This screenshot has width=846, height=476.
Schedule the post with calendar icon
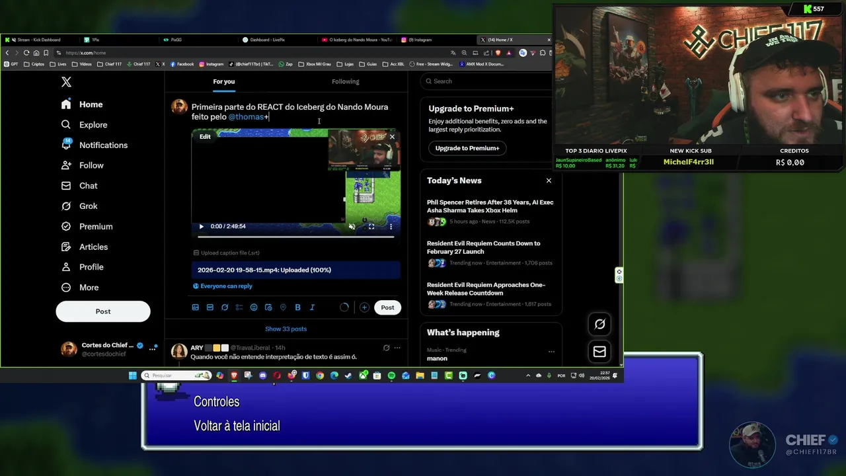pyautogui.click(x=268, y=307)
